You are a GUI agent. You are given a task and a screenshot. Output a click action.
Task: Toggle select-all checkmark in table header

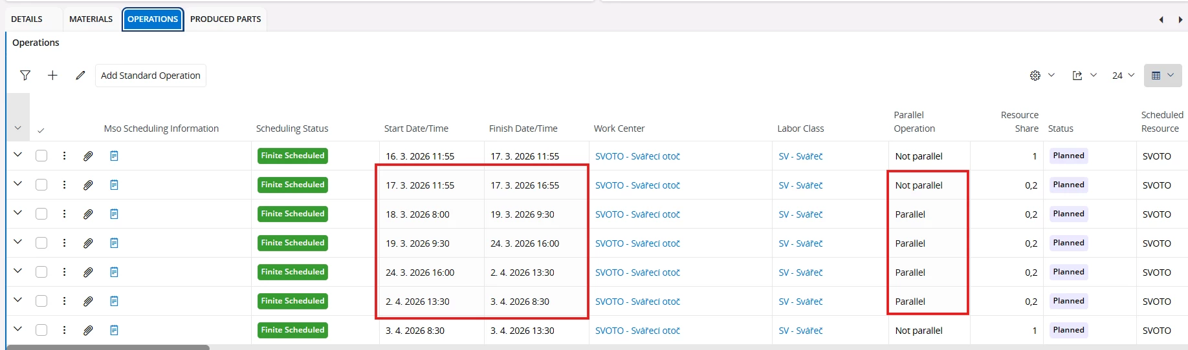click(41, 130)
